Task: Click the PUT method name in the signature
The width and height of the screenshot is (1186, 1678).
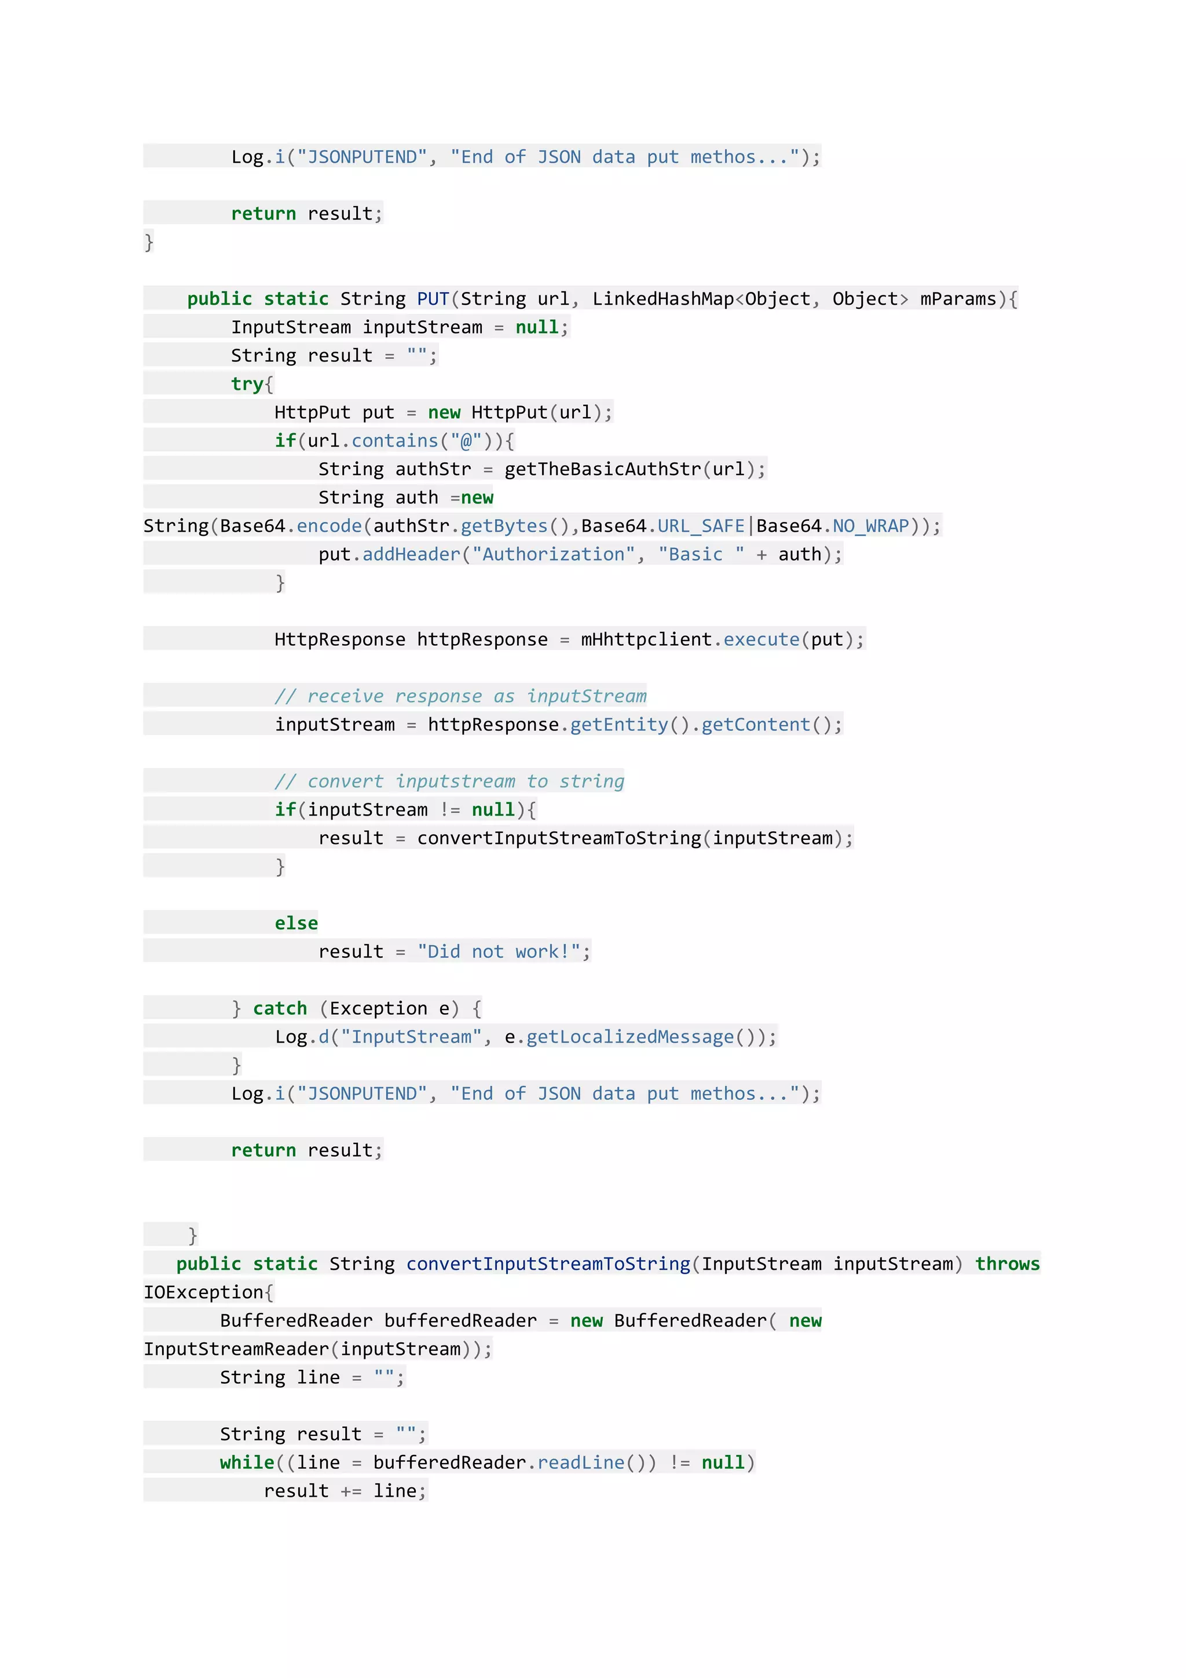Action: coord(433,299)
